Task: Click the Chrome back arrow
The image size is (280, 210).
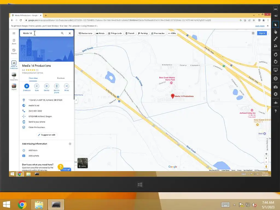Action: coord(12,20)
